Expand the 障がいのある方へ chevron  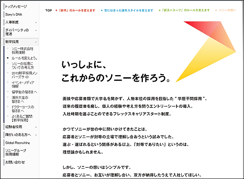click(x=36, y=135)
